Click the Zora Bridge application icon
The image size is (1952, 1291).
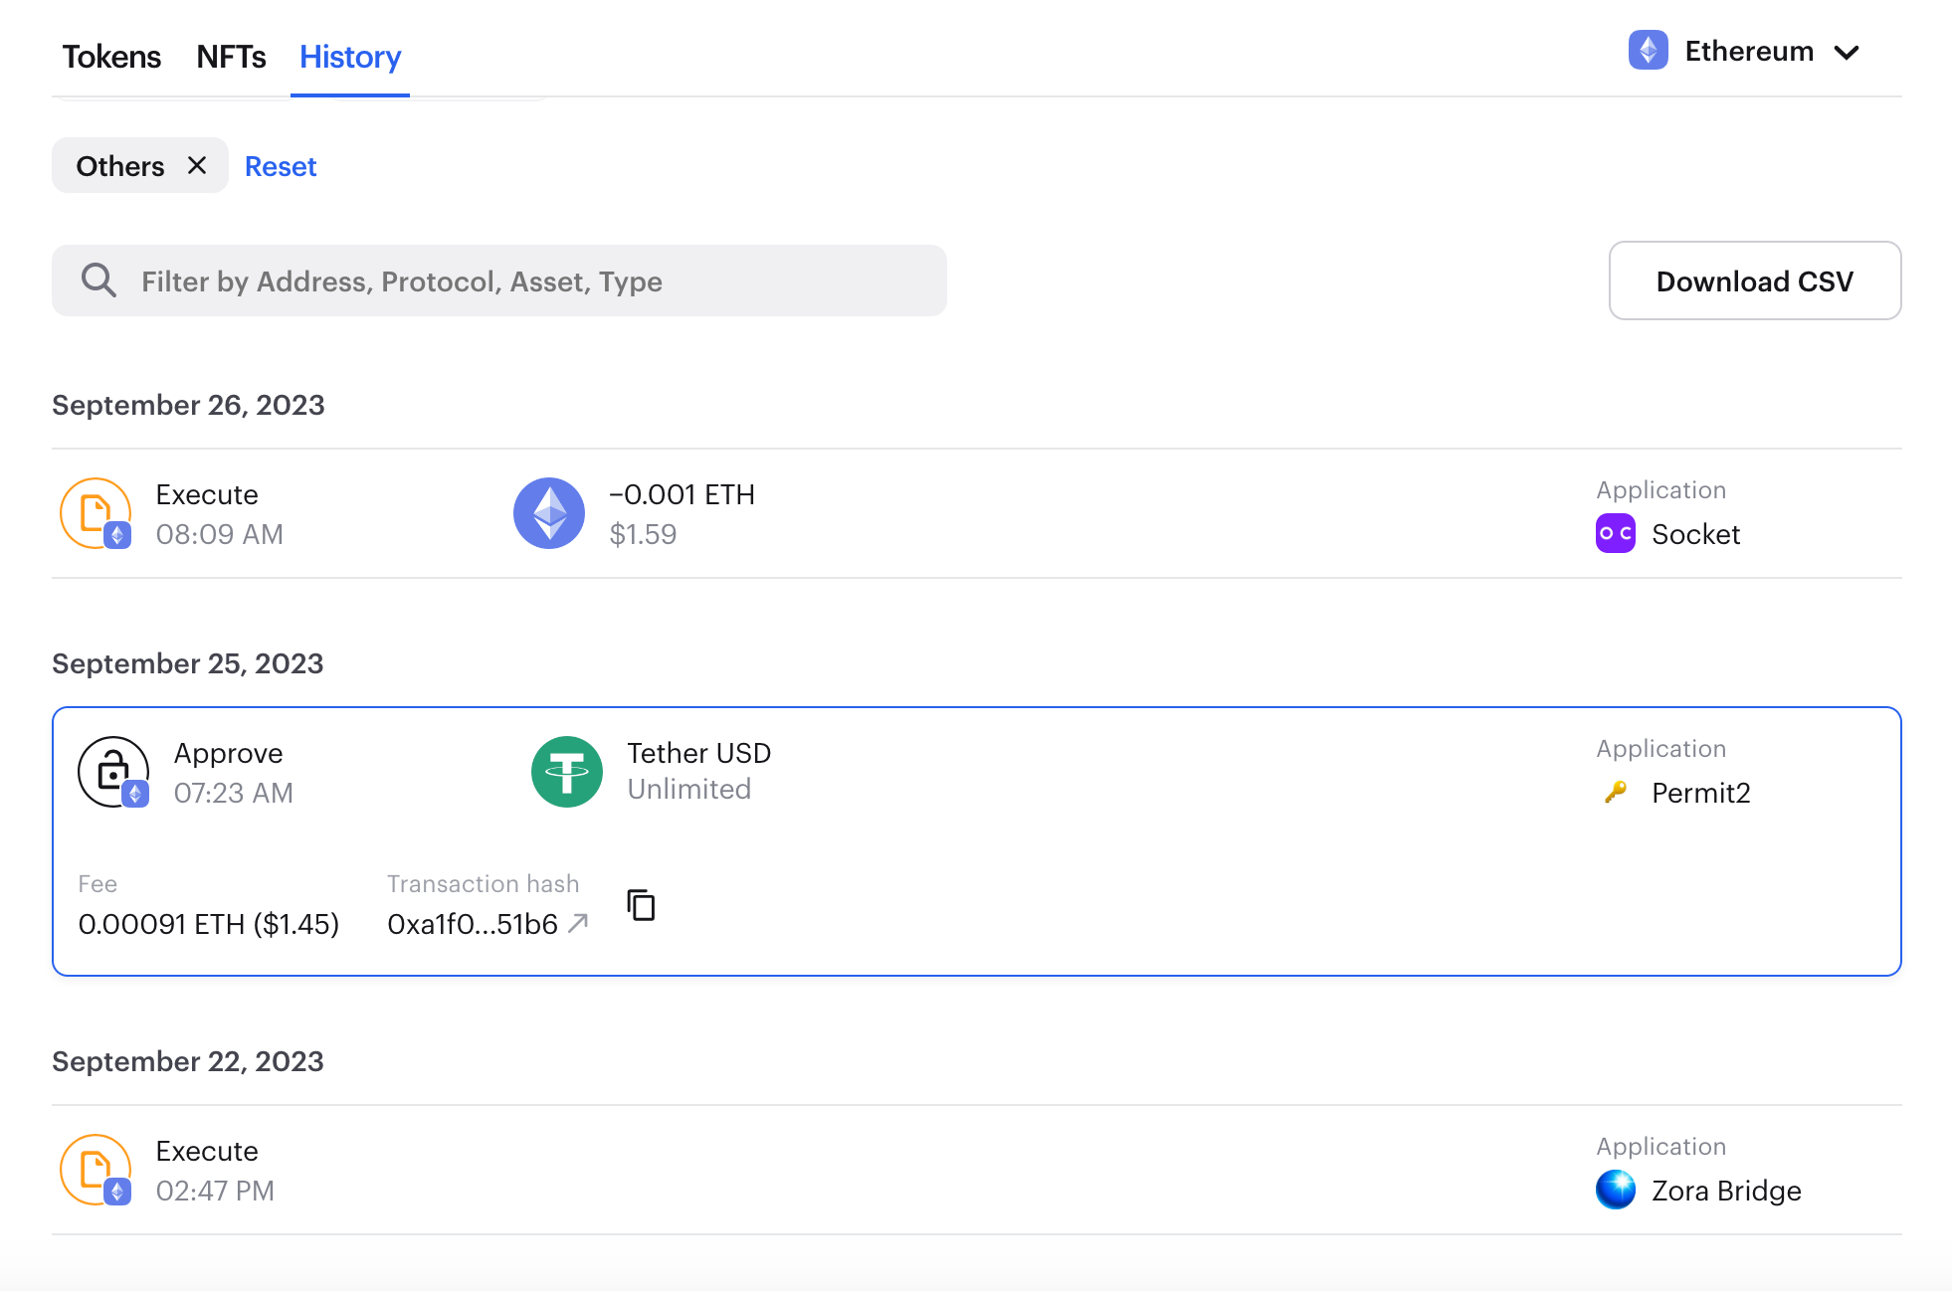click(1618, 1191)
